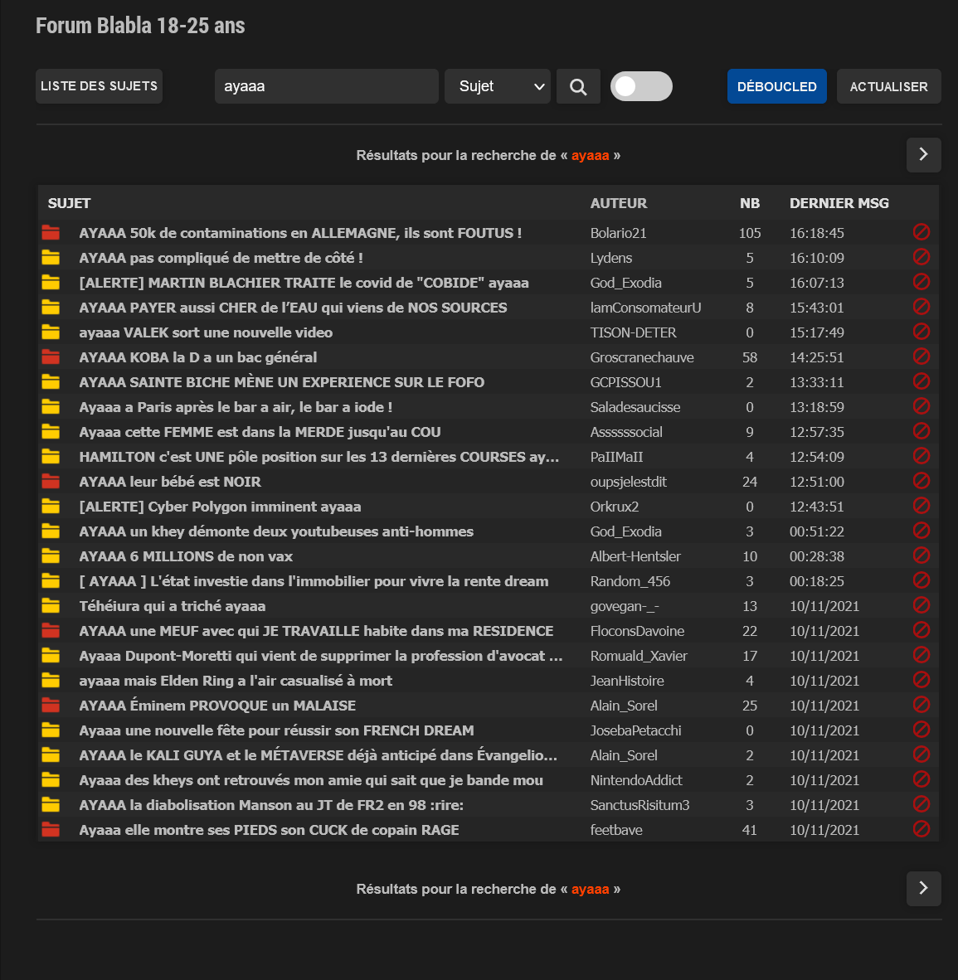Click the SUJET column header
958x980 pixels.
(x=70, y=203)
